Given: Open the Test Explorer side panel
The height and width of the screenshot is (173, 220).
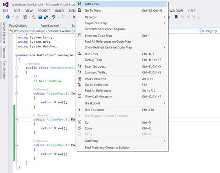Looking at the screenshot, I should pyautogui.click(x=4, y=70).
